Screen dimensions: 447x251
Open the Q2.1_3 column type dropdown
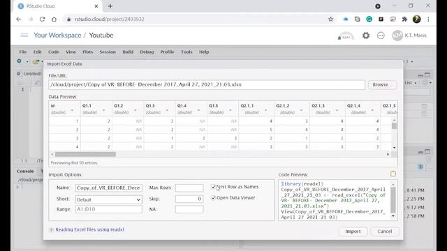coord(337,110)
